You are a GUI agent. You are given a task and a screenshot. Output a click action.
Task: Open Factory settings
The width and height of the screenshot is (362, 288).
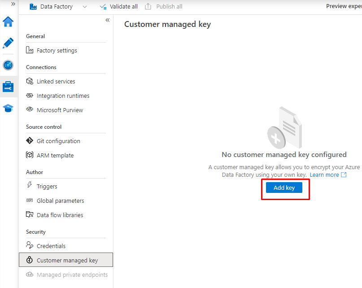57,50
